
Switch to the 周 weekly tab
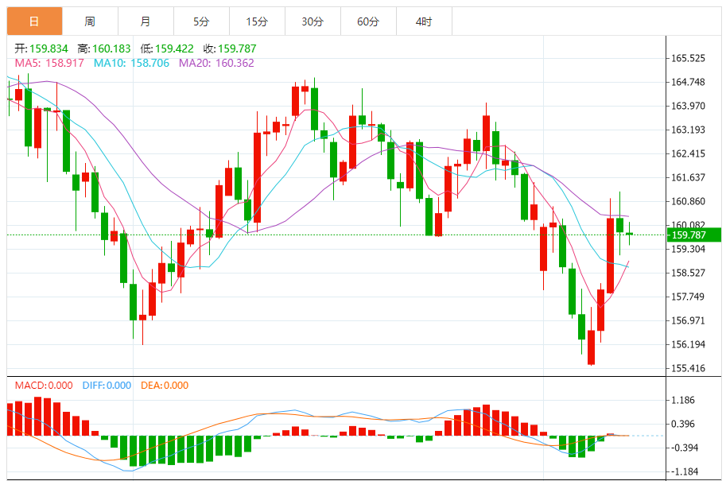(91, 21)
